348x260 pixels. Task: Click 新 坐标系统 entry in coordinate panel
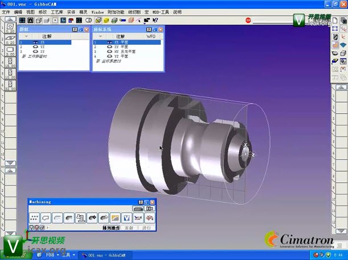[x=109, y=61]
